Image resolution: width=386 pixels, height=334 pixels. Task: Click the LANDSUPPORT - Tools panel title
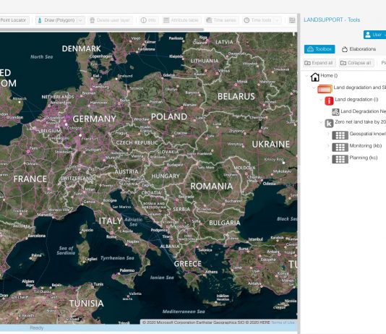(332, 20)
